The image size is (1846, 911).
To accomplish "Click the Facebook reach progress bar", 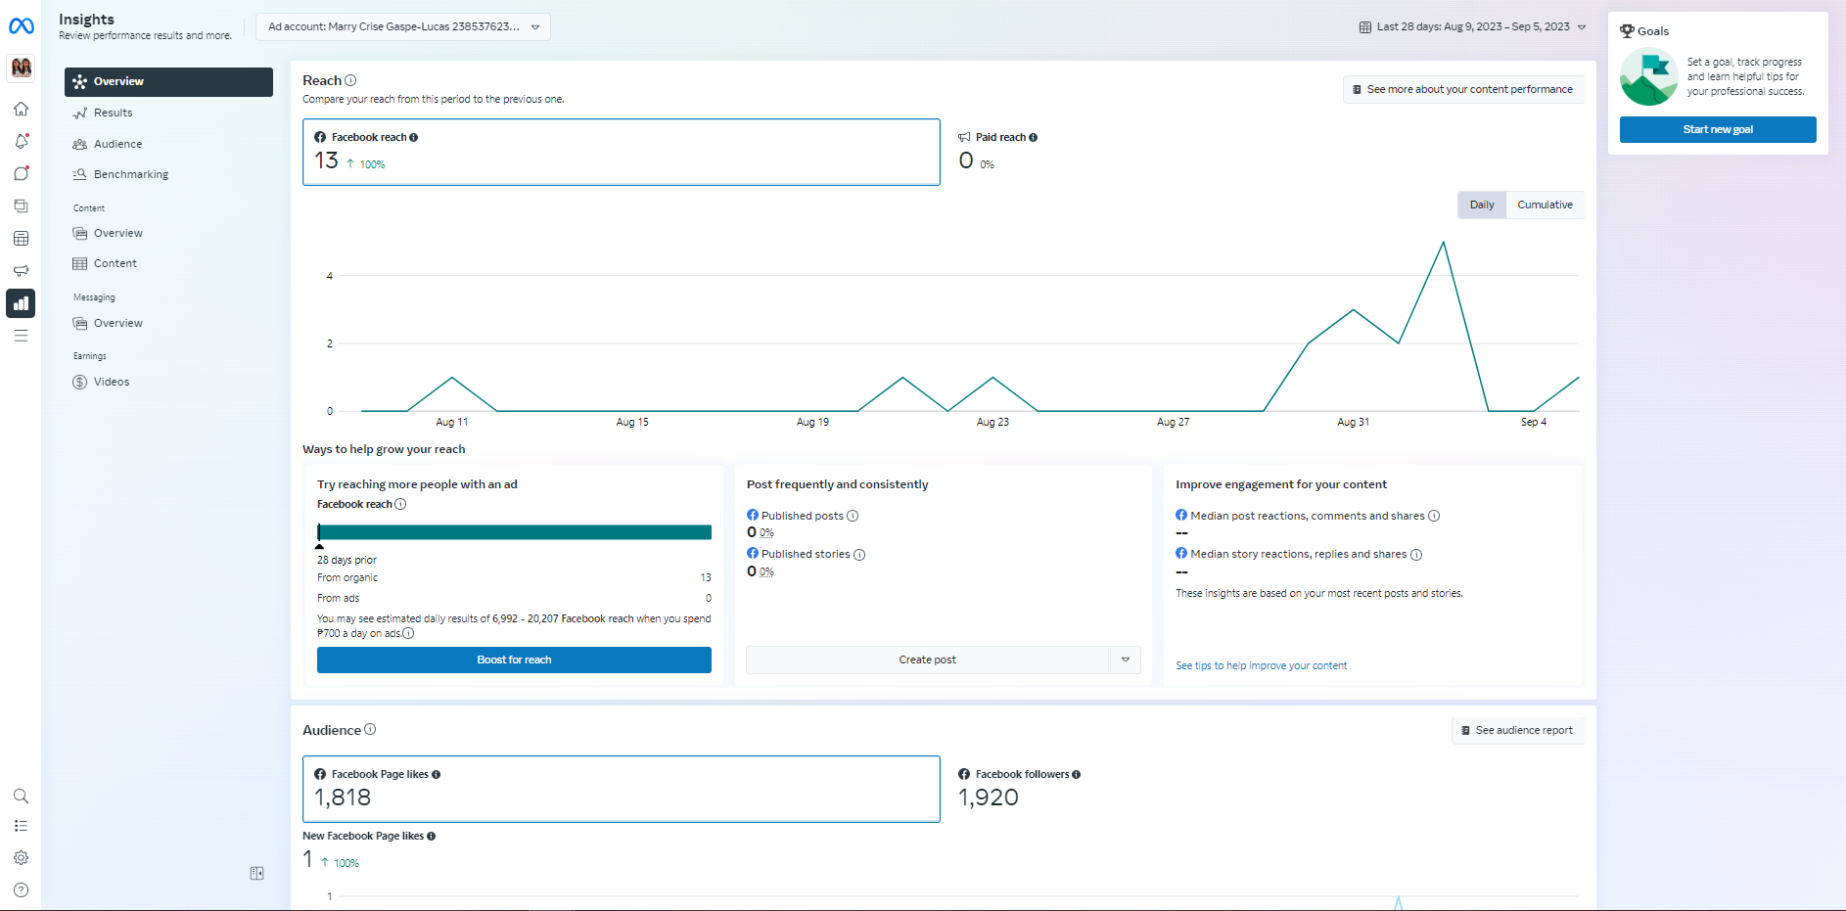I will [x=514, y=532].
